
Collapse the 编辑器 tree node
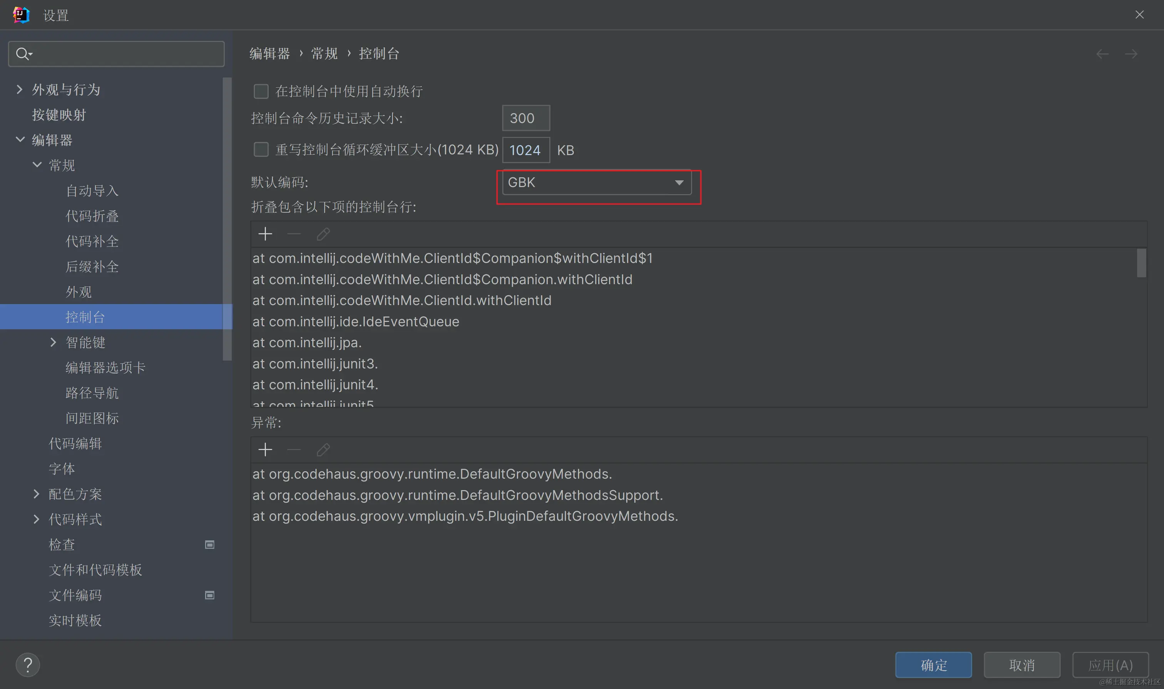pos(20,139)
